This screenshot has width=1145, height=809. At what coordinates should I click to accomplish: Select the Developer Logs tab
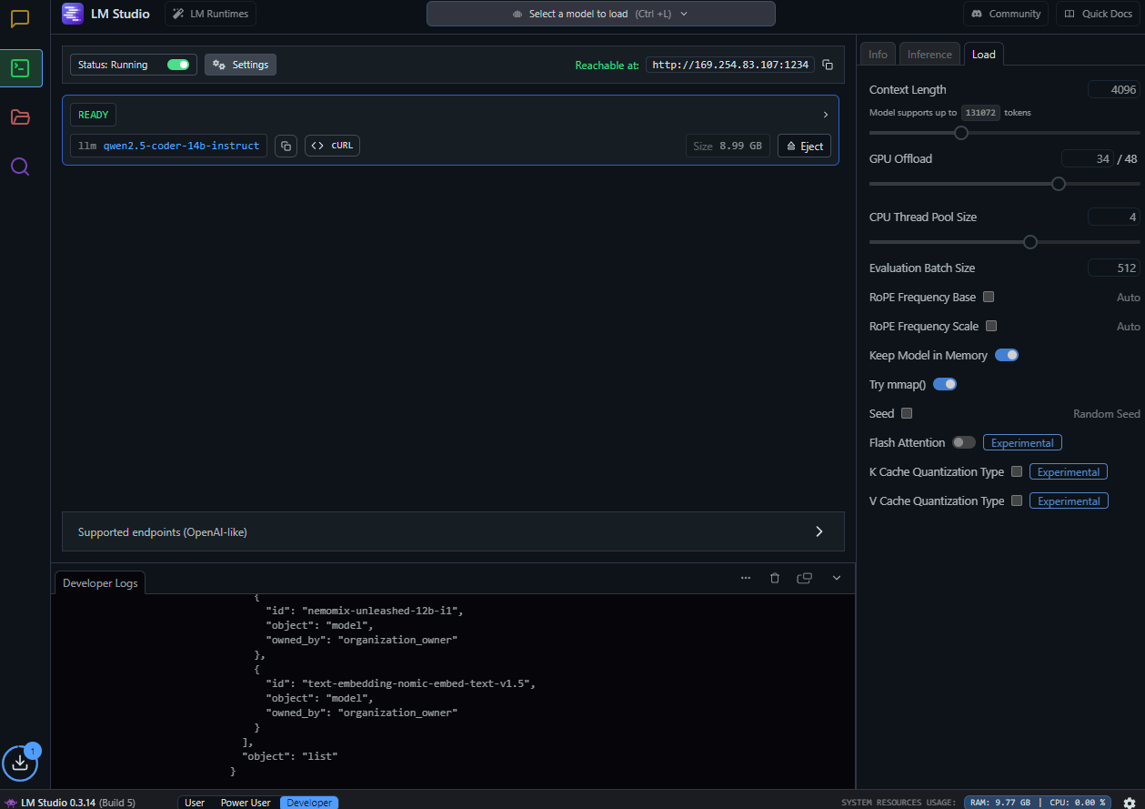(100, 582)
